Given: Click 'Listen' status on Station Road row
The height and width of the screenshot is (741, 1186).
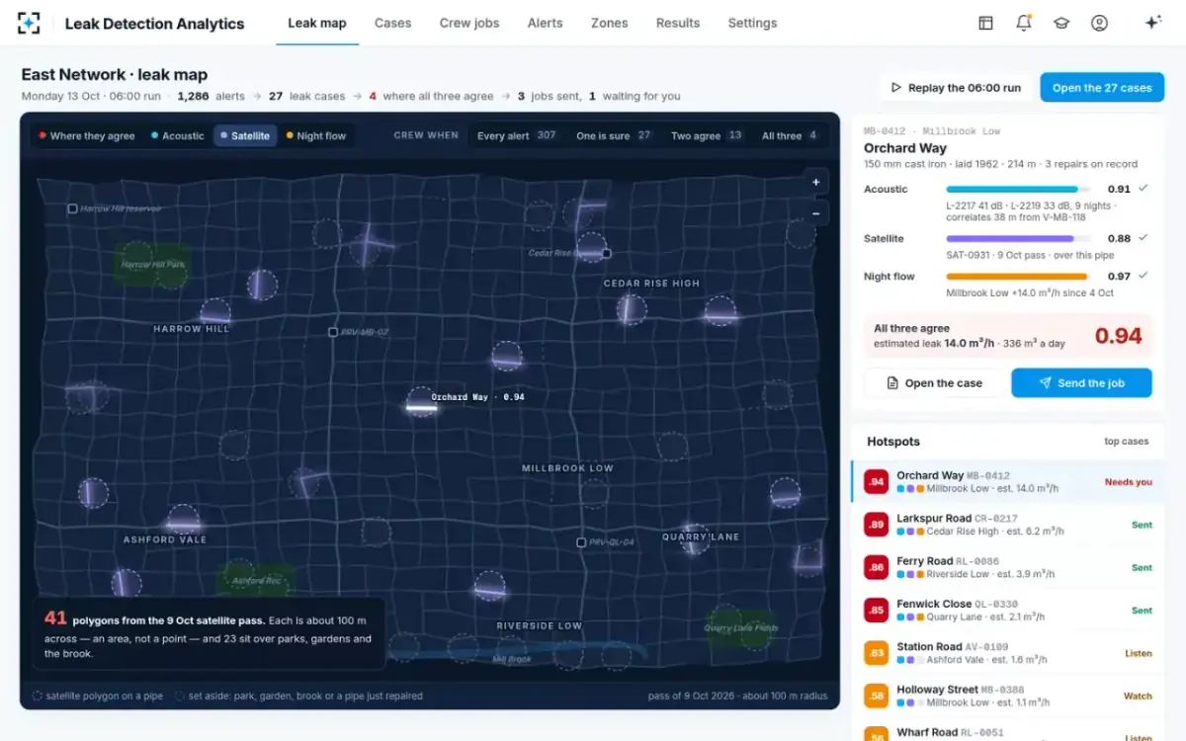Looking at the screenshot, I should point(1139,653).
